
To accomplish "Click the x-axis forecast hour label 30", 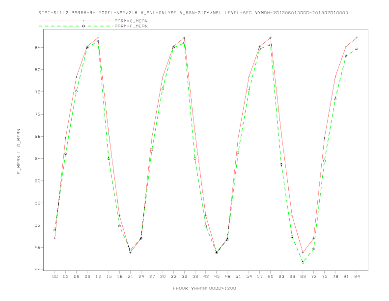I will 163,276.
